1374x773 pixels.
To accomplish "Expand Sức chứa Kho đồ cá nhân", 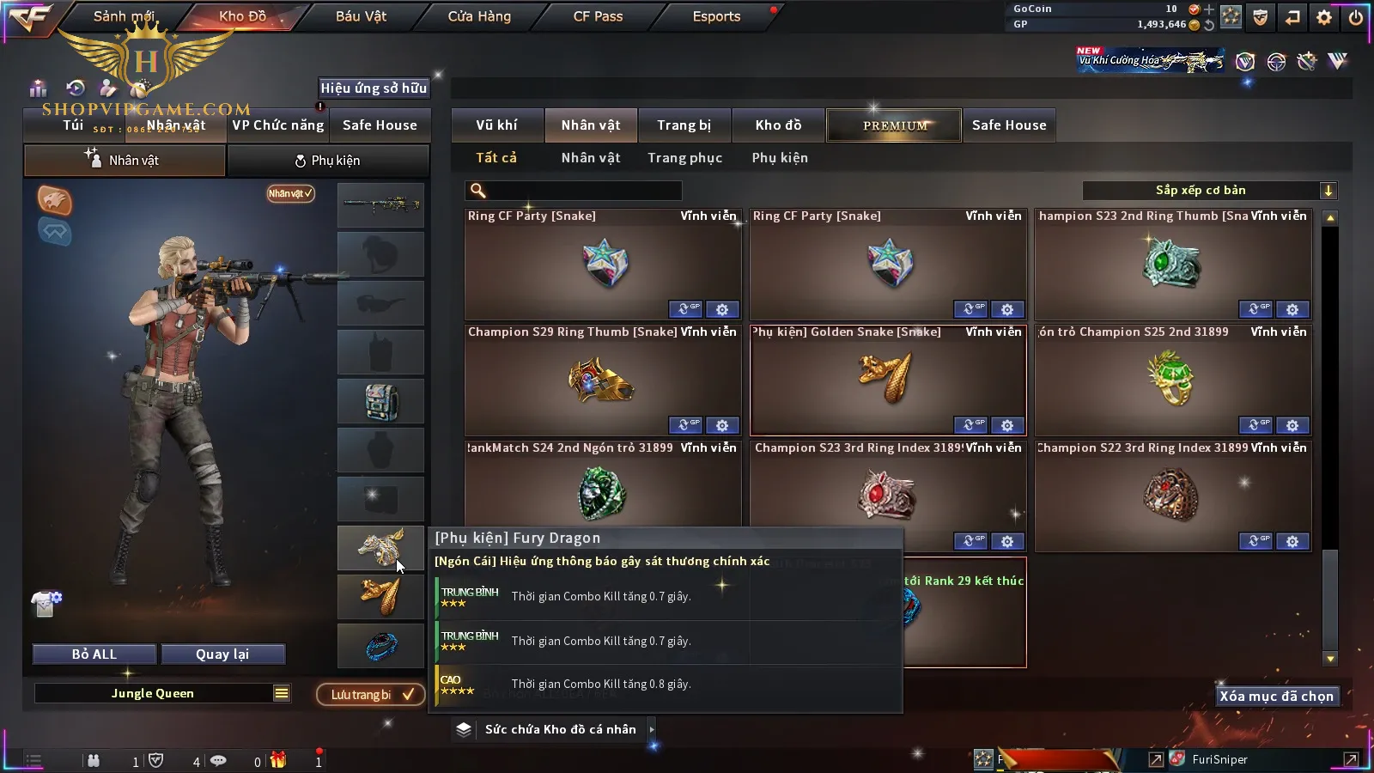I will coord(652,729).
